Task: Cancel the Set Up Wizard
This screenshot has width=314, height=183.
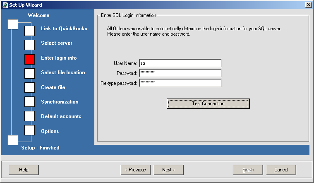Action: [x=281, y=170]
